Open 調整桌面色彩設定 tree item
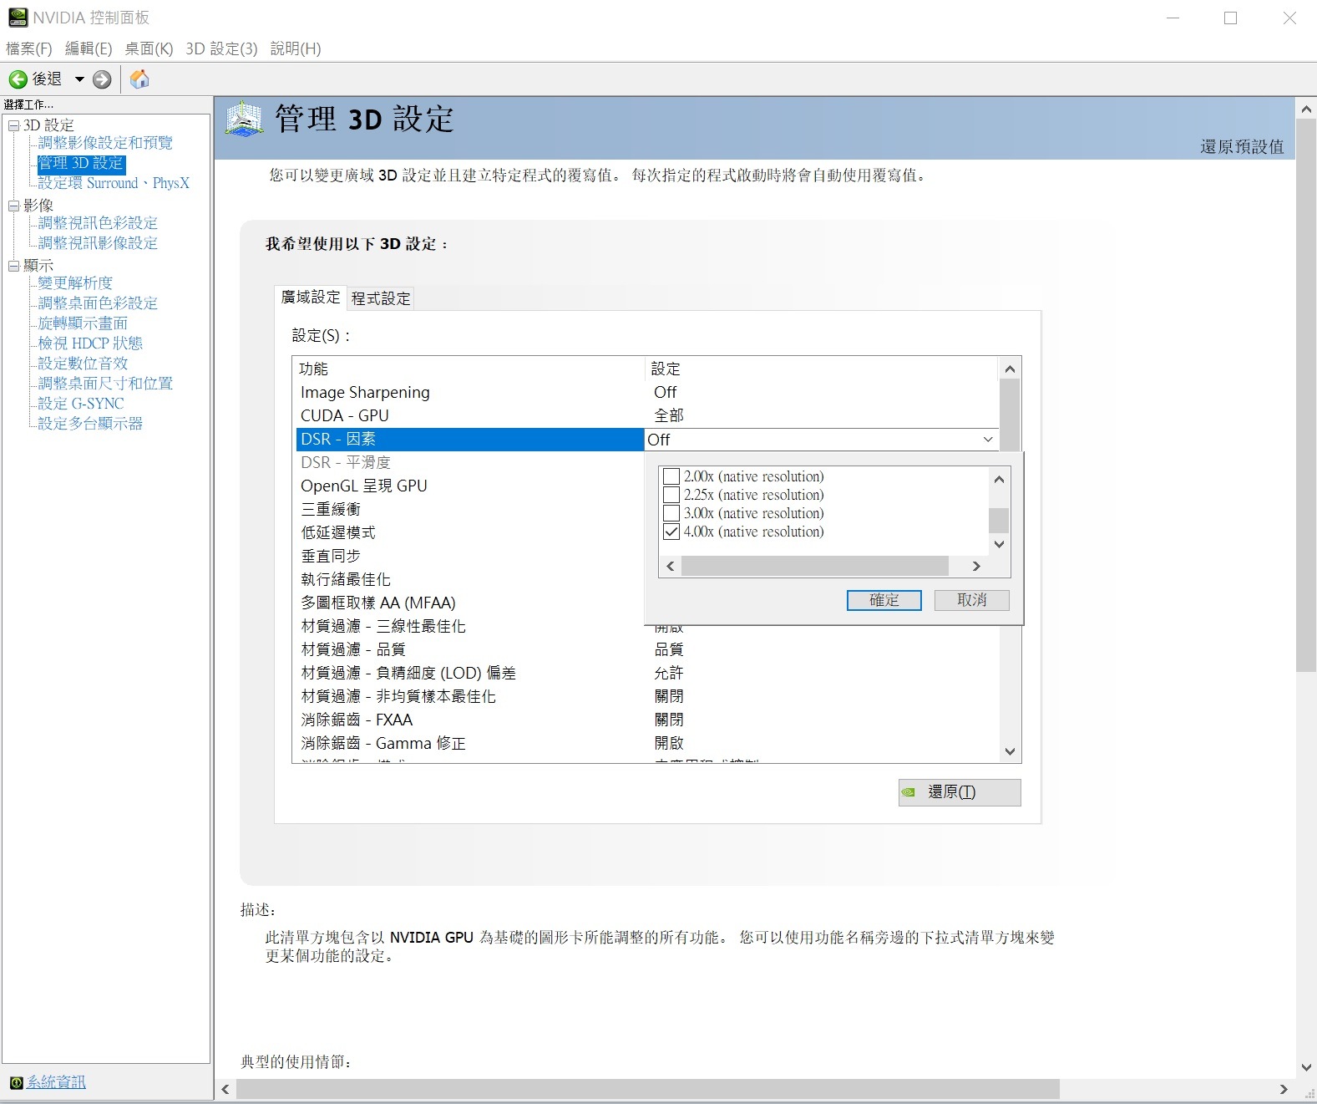 98,303
